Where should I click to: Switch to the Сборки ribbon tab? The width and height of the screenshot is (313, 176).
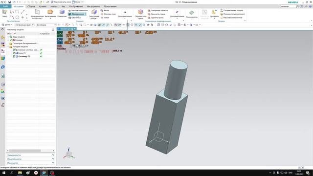click(x=31, y=6)
